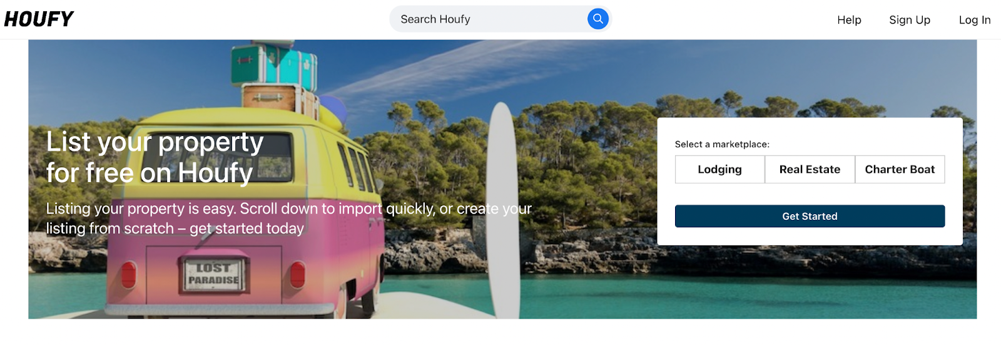The height and width of the screenshot is (345, 1001).
Task: Open the Log In link
Action: (x=975, y=20)
